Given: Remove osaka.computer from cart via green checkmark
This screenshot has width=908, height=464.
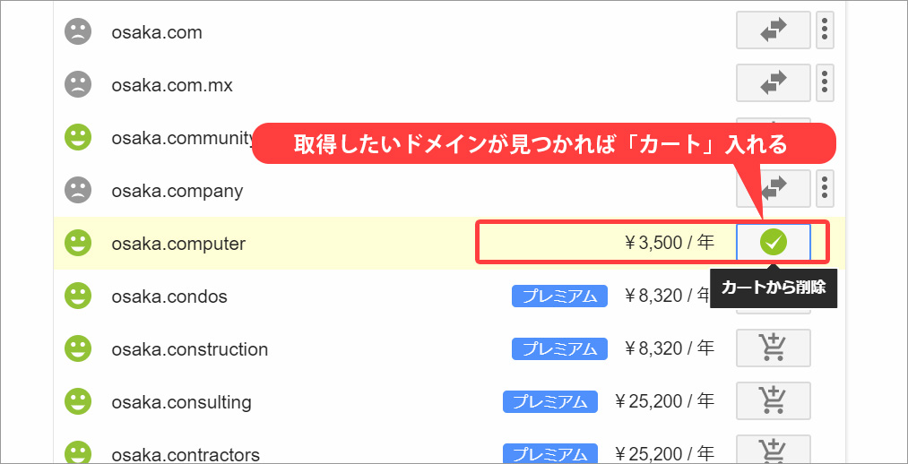Looking at the screenshot, I should (773, 243).
